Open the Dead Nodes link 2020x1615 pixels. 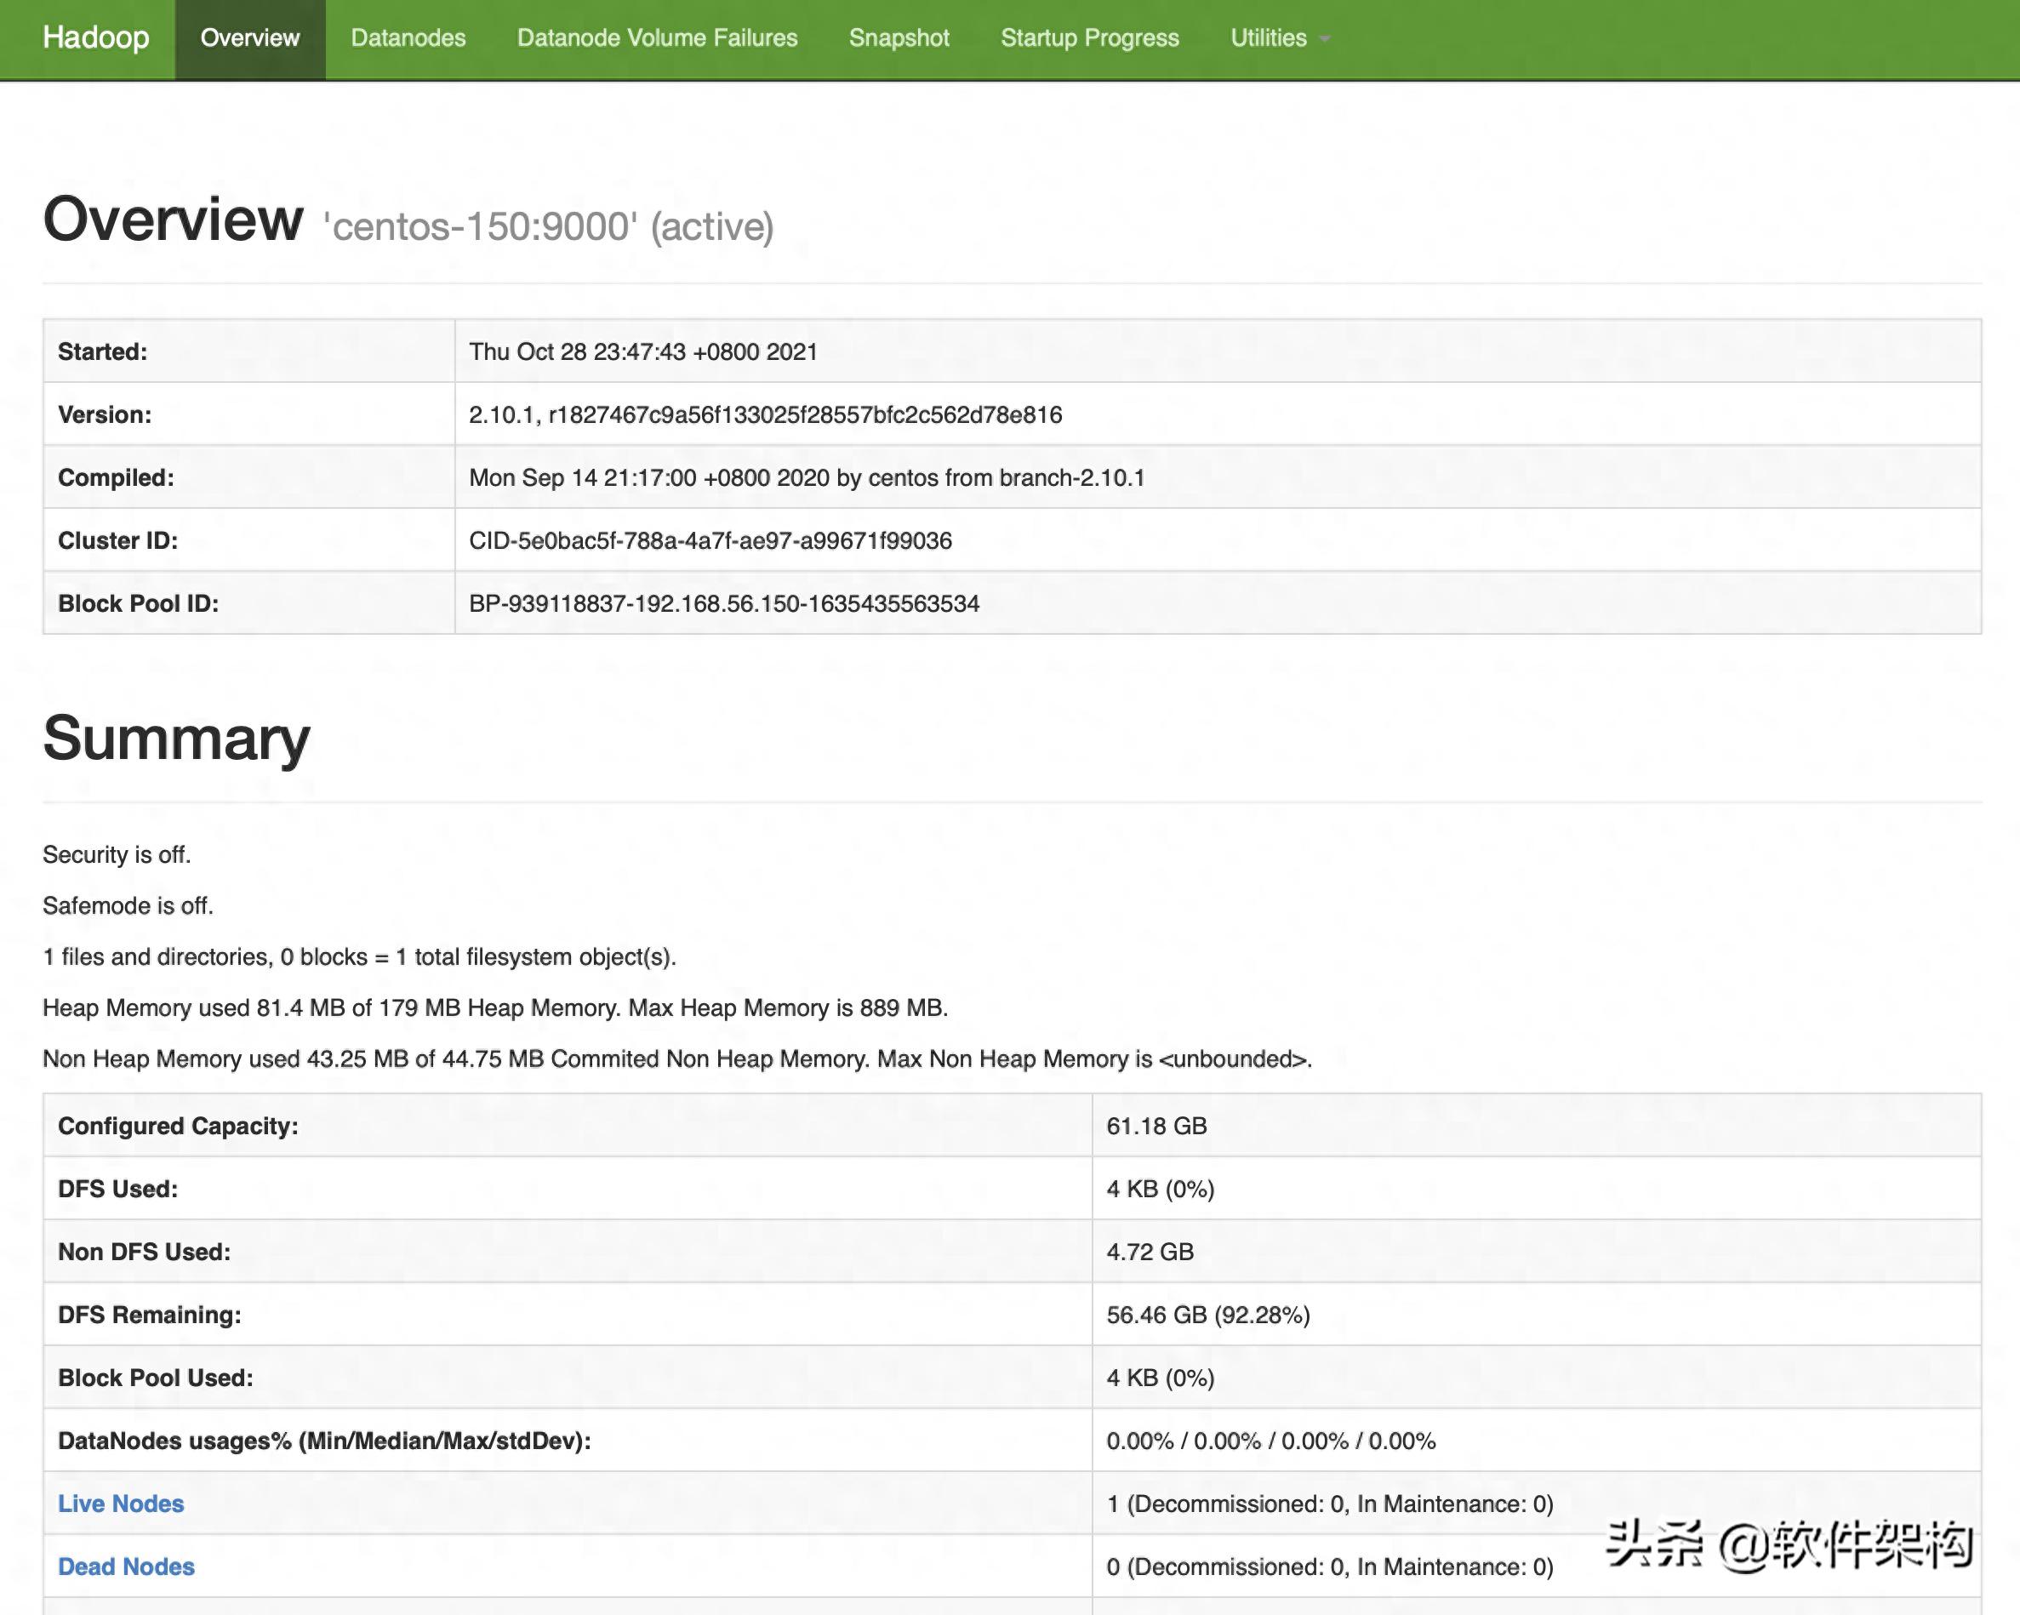127,1566
